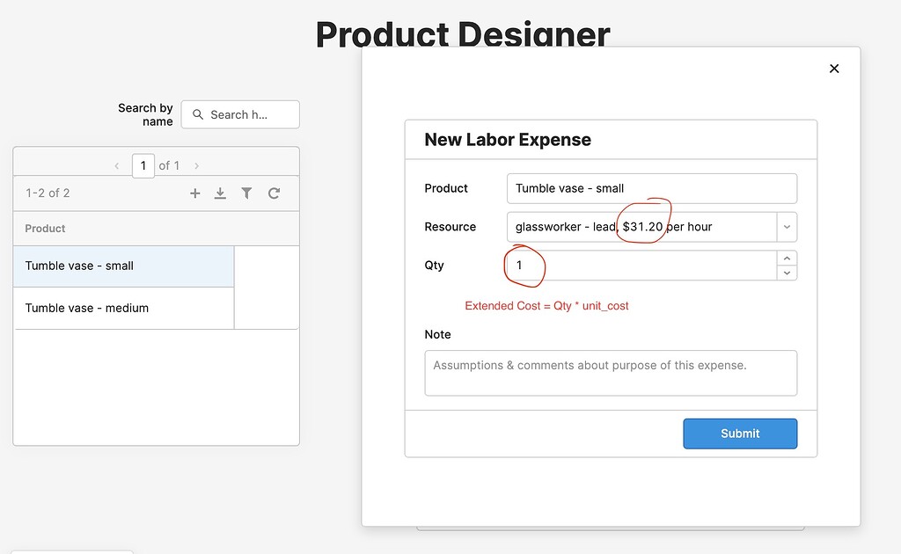Click the page number box in the pager
901x554 pixels.
point(143,165)
